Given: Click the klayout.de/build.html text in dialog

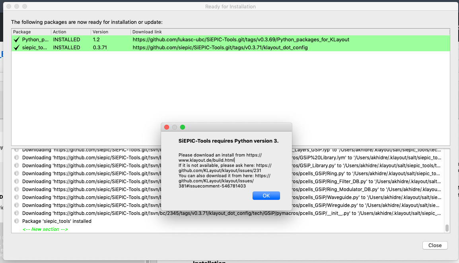Looking at the screenshot, I should pyautogui.click(x=206, y=160).
